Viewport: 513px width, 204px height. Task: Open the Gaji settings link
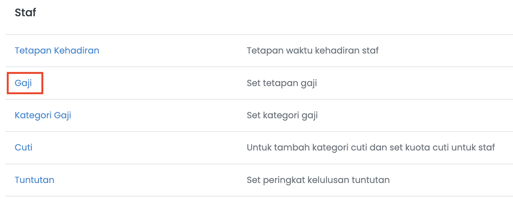(23, 83)
